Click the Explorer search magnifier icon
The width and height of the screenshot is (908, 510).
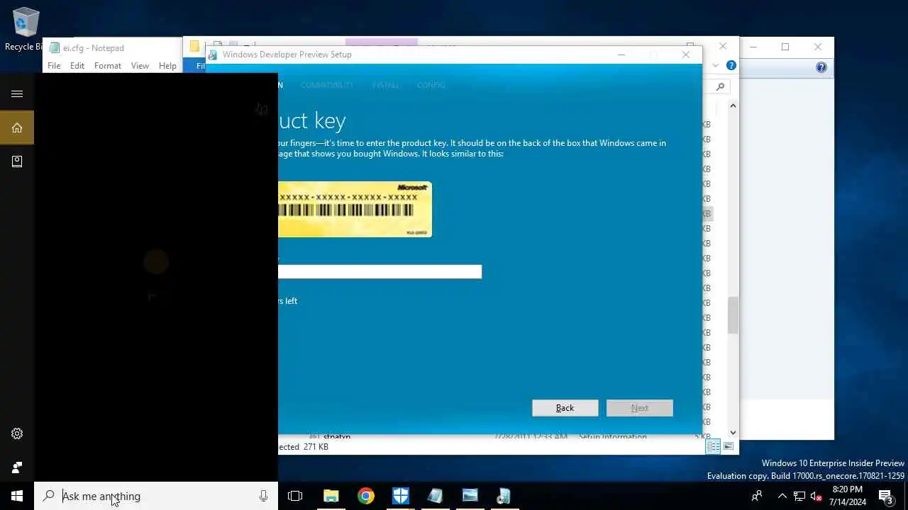(721, 86)
